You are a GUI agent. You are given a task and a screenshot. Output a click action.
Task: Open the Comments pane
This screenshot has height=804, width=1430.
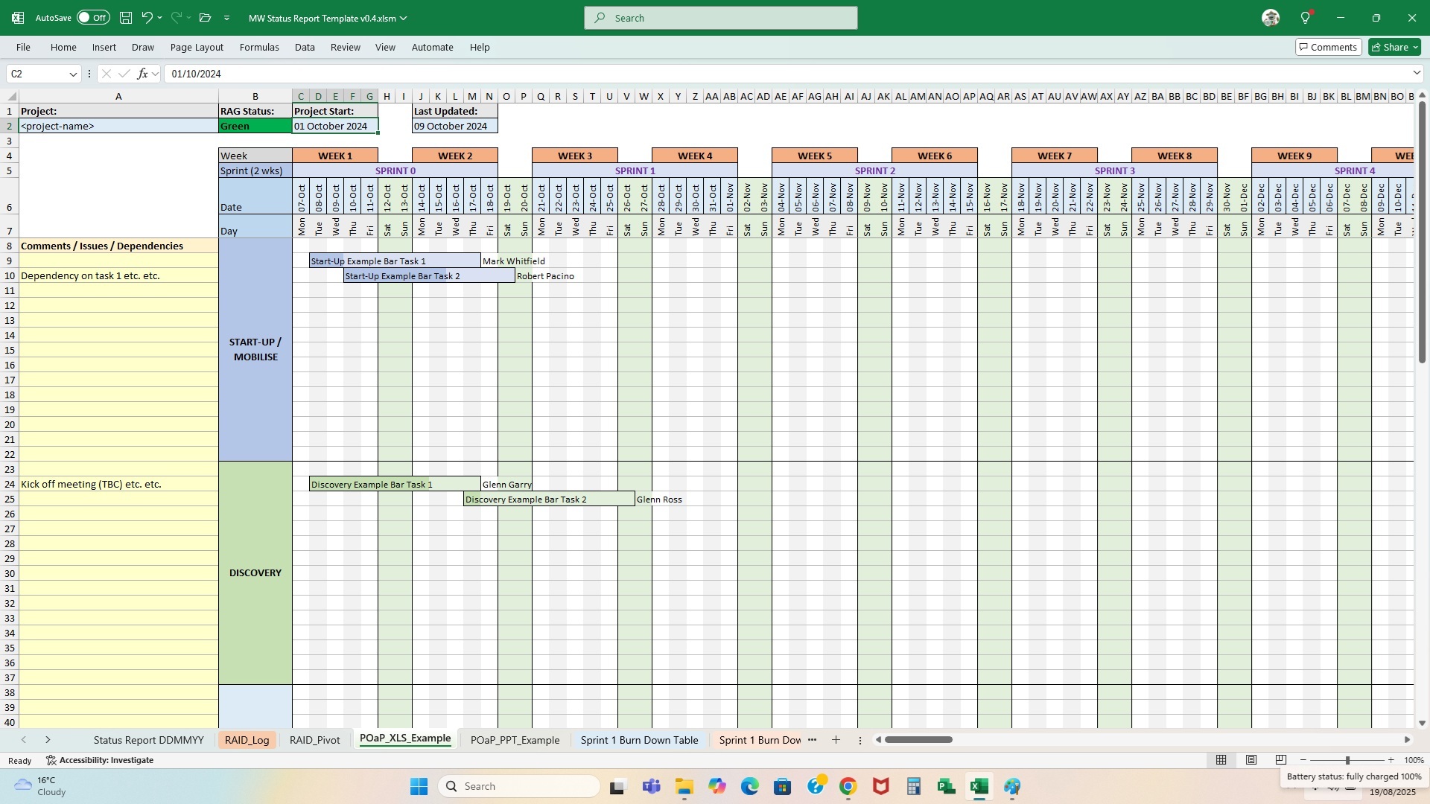pyautogui.click(x=1329, y=47)
